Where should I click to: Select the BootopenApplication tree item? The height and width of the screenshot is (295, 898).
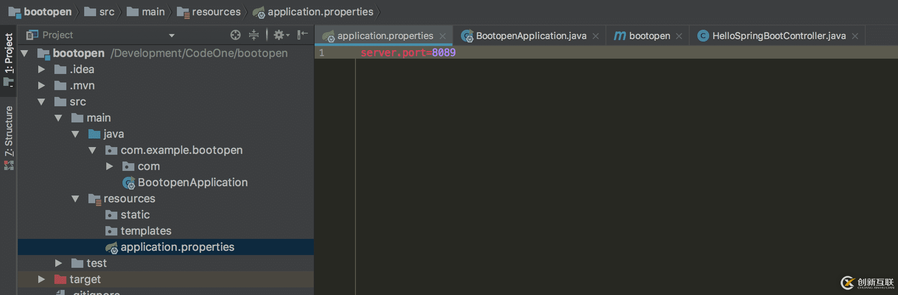point(193,182)
